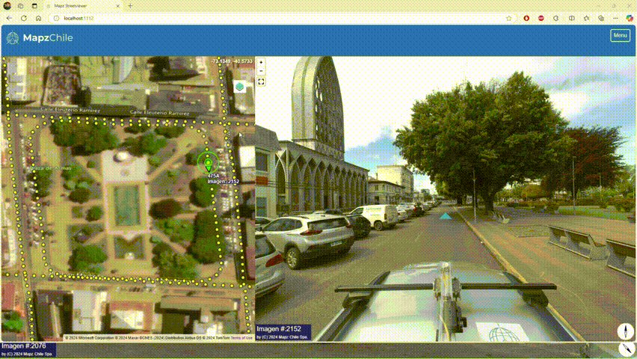The image size is (637, 359).
Task: Toggle fullscreen view of the panorama
Action: tap(261, 82)
